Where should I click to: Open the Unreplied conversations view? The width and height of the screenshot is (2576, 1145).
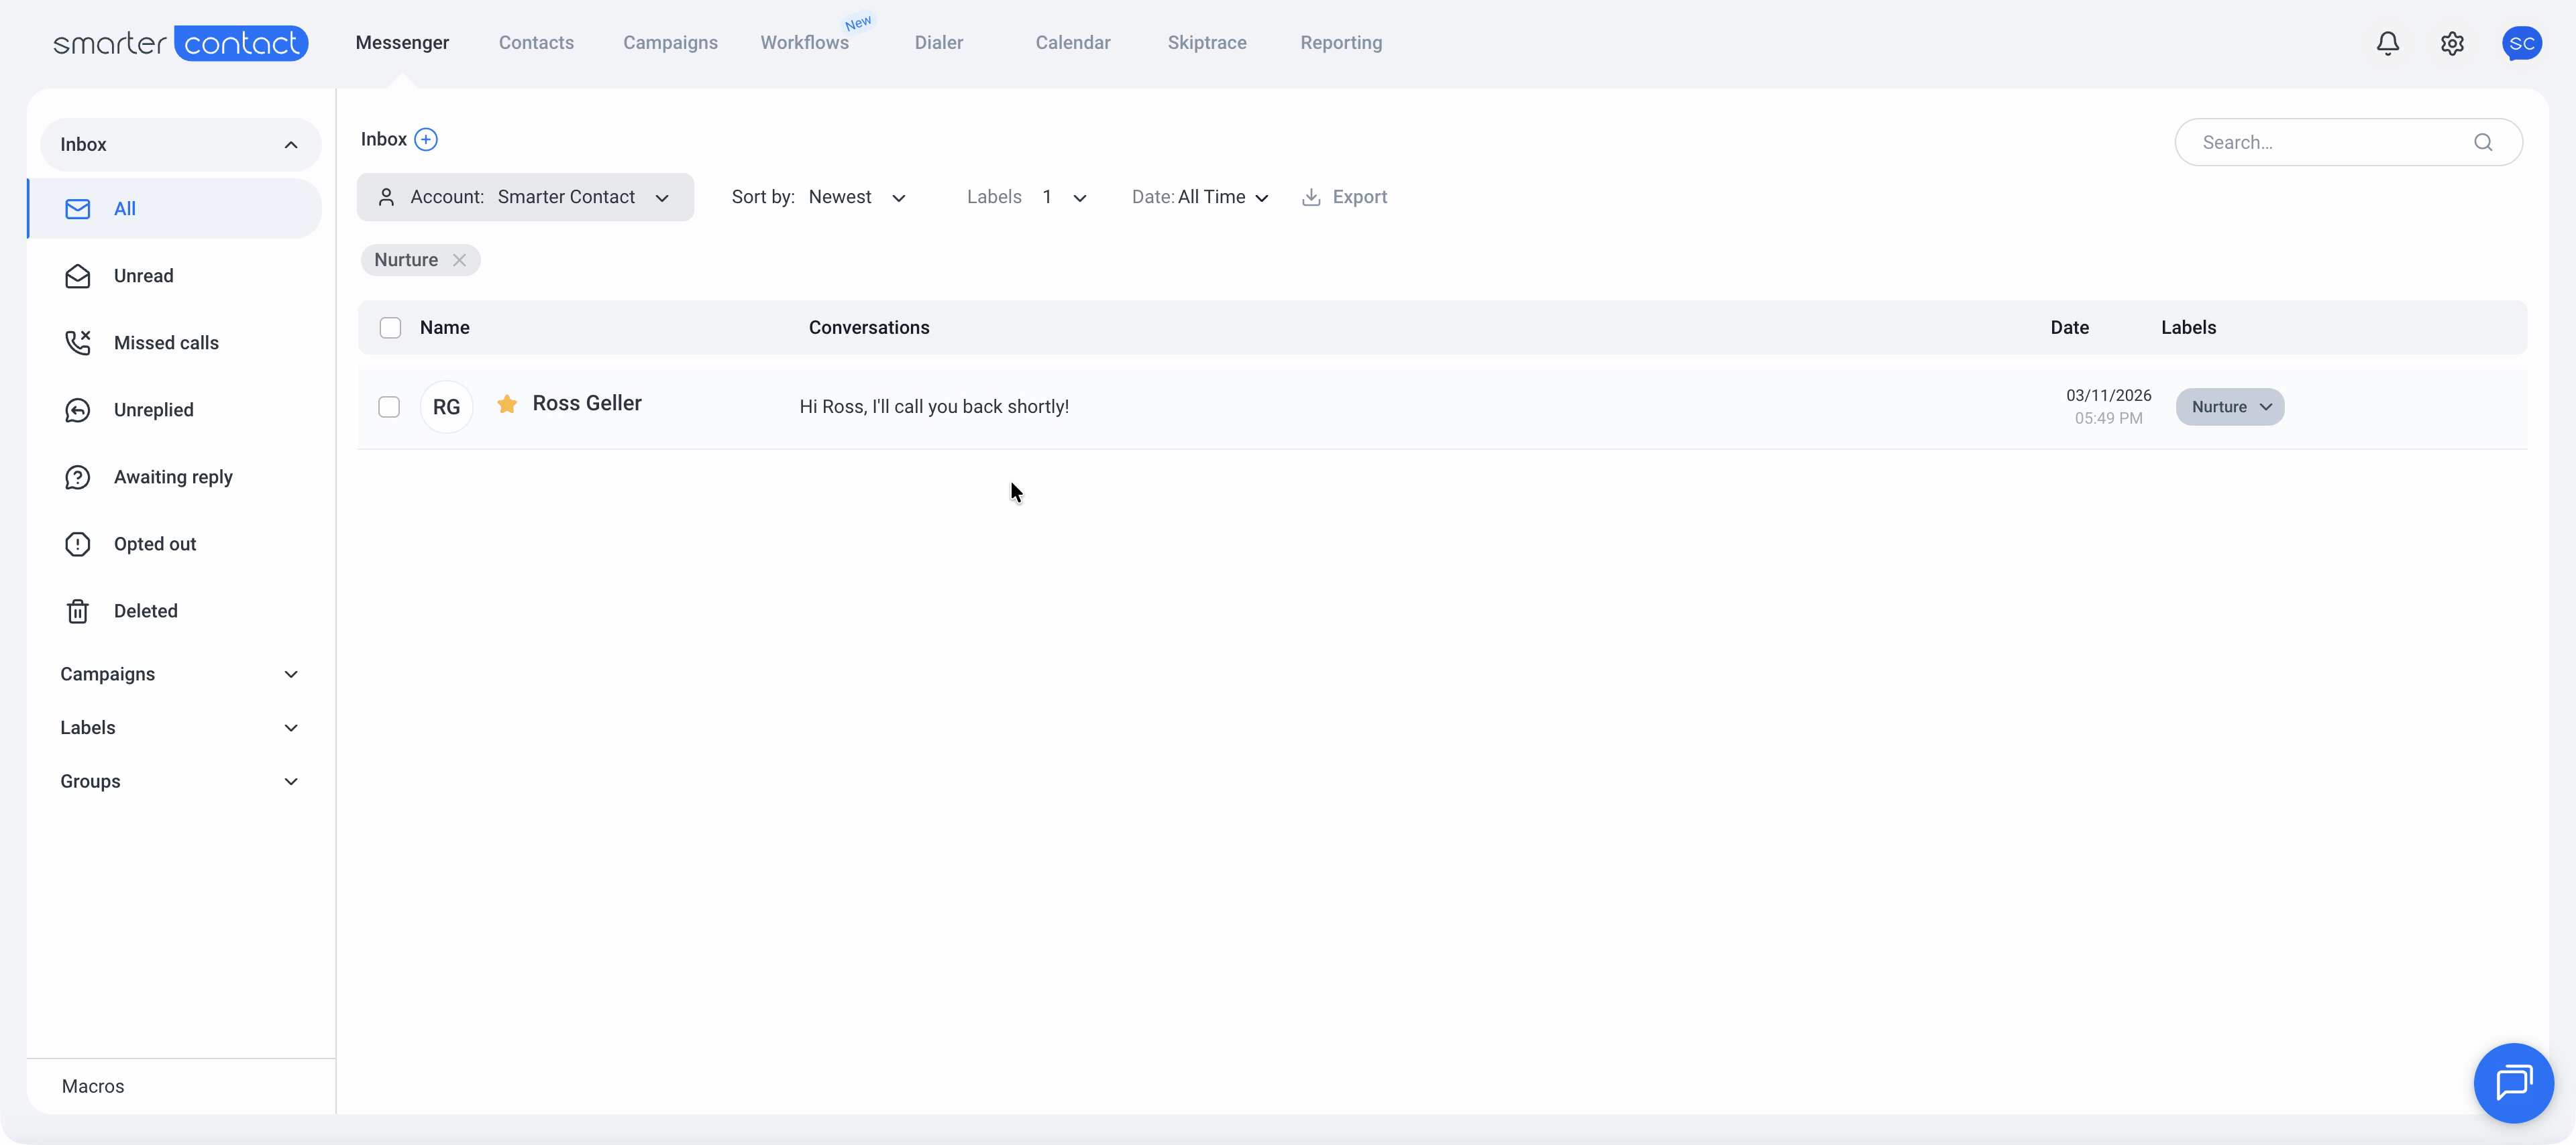154,410
